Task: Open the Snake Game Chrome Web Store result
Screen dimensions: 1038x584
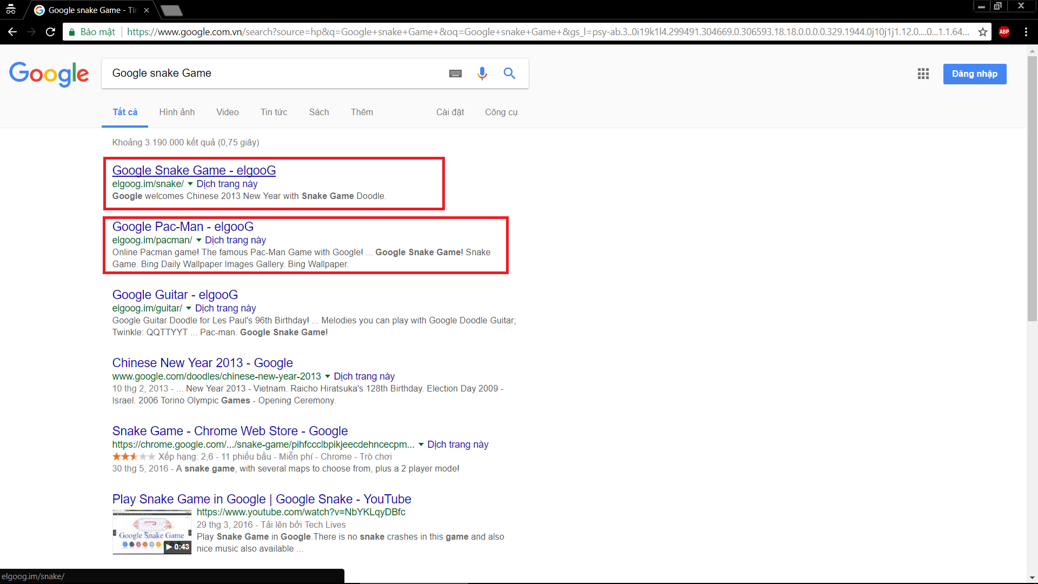Action: tap(229, 431)
